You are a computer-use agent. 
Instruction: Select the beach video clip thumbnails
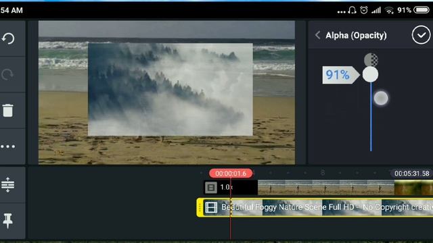point(326,188)
